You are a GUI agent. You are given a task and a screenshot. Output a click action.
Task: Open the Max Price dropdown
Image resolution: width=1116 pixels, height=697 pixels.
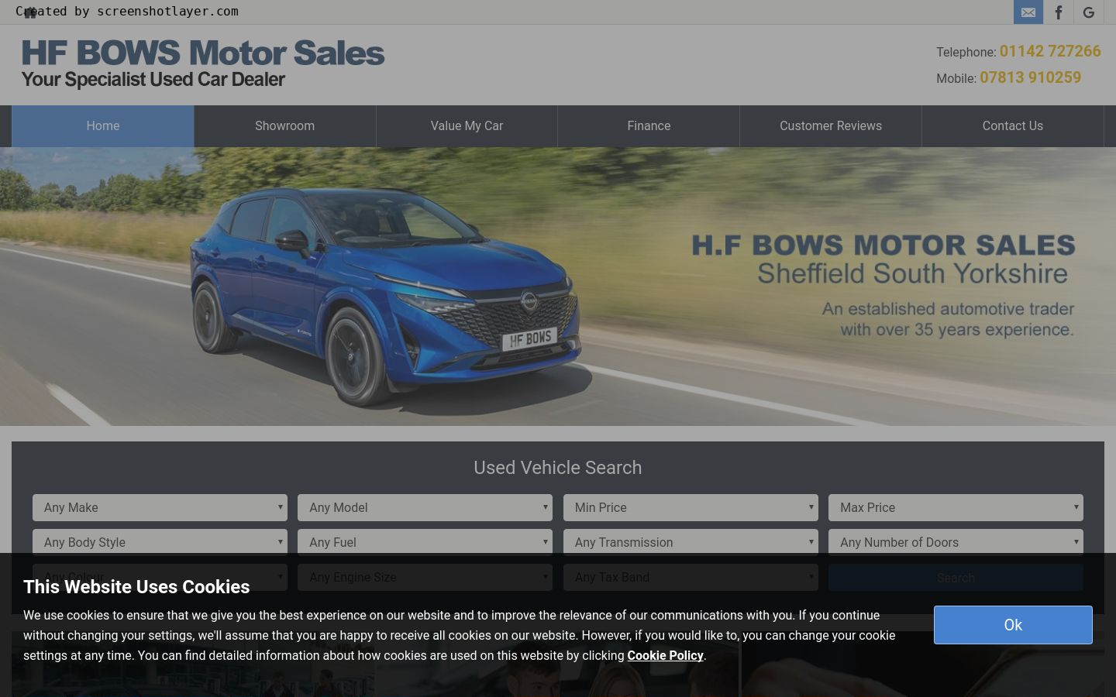[956, 508]
